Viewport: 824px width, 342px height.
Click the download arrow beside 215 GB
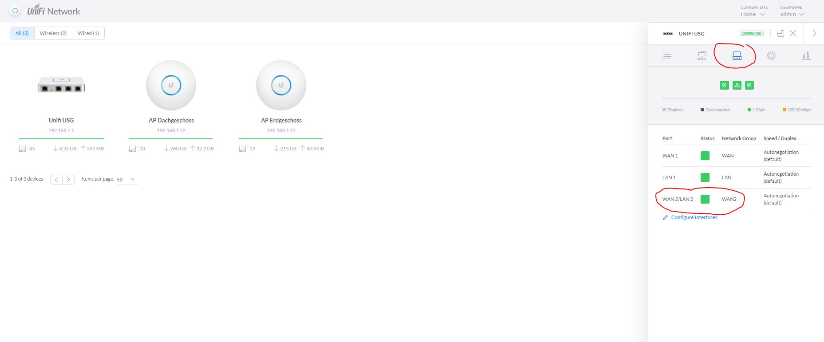click(x=276, y=149)
